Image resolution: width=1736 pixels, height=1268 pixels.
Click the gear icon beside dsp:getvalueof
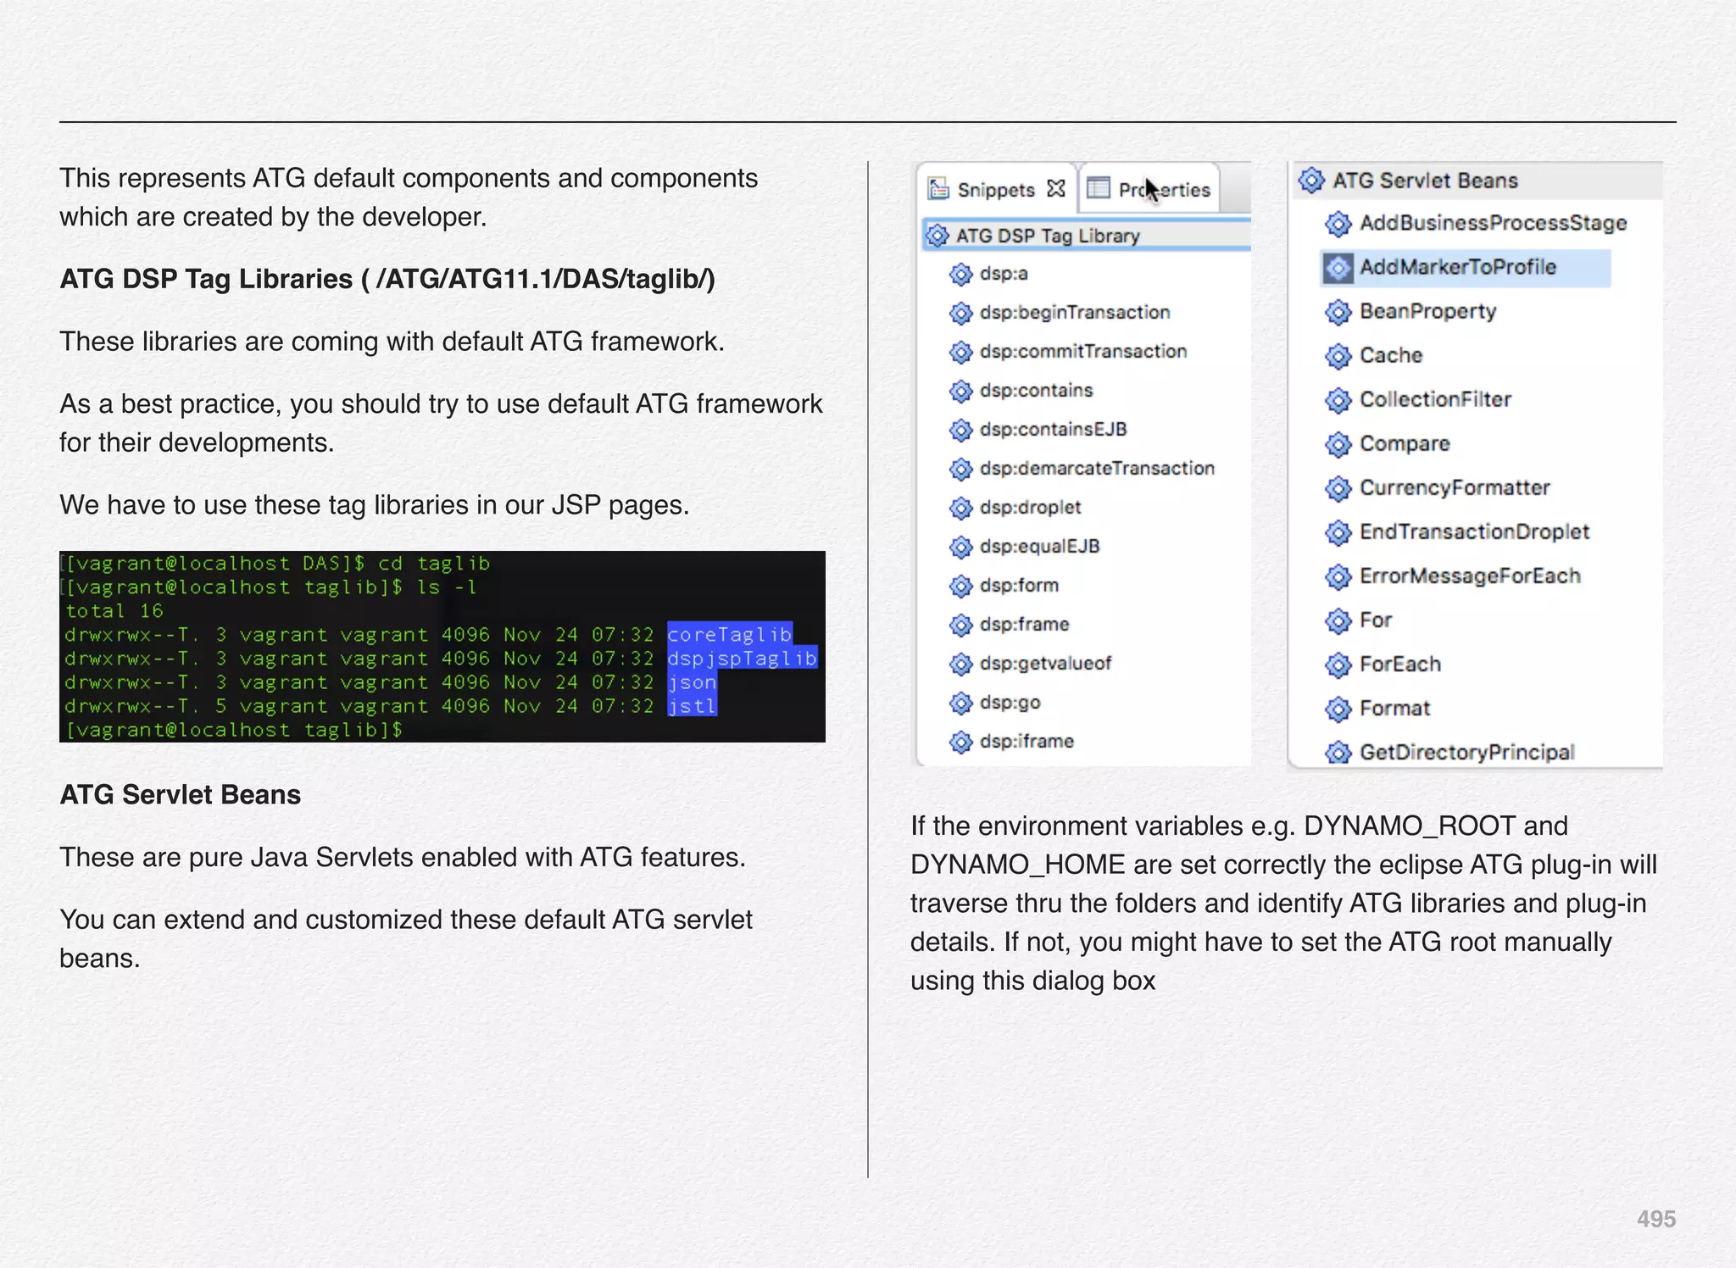click(x=960, y=664)
